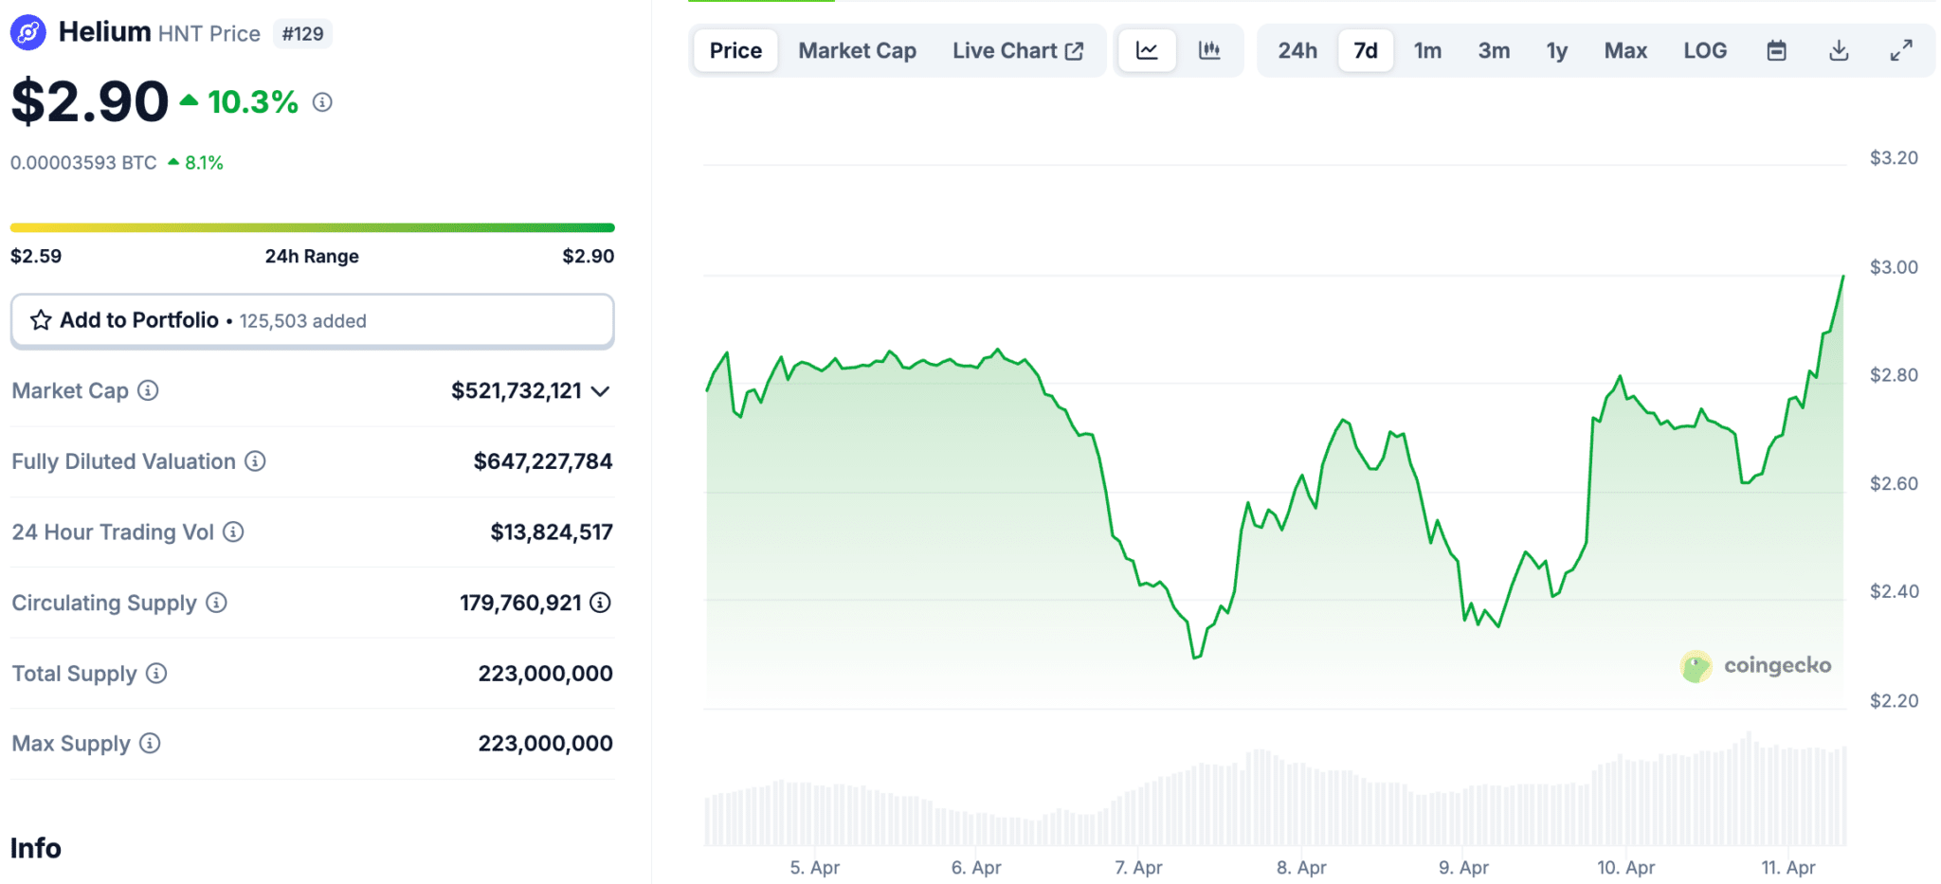Open the date range calendar picker
This screenshot has height=884, width=1941.
click(1777, 50)
